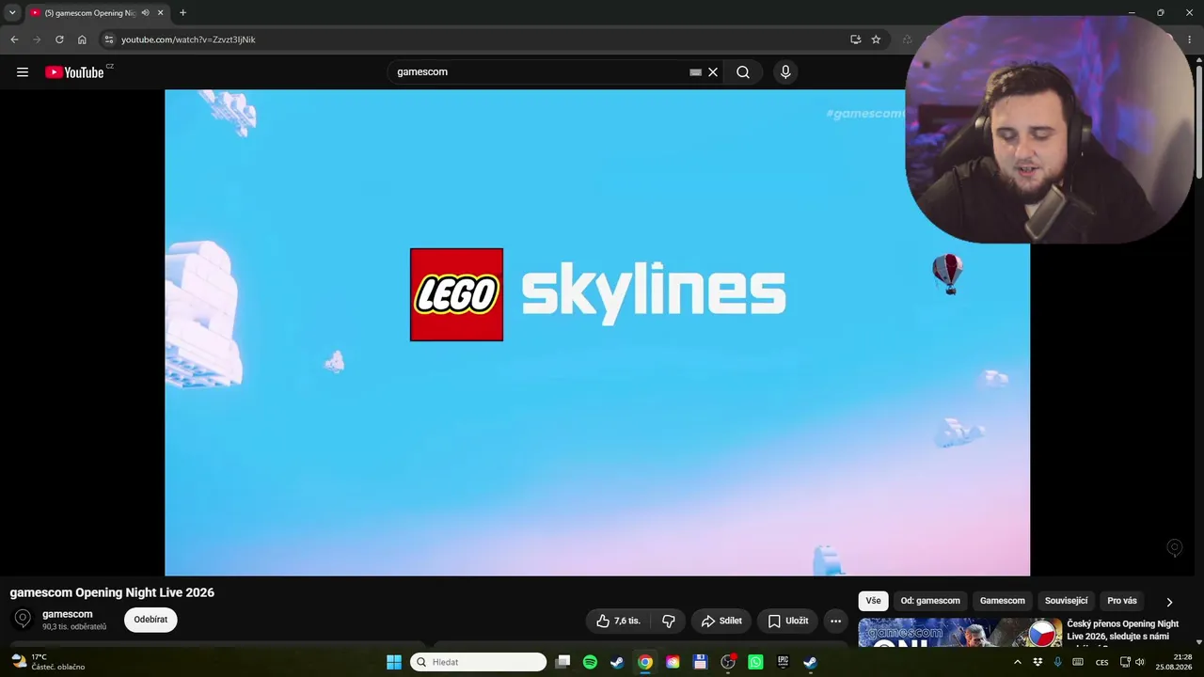Open more actions three-dot menu
1204x677 pixels.
click(x=835, y=621)
